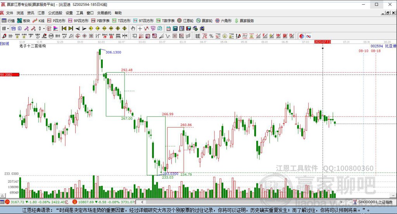This screenshot has height=214, width=397.
Task: Select the red circle target tool
Action: [78, 36]
